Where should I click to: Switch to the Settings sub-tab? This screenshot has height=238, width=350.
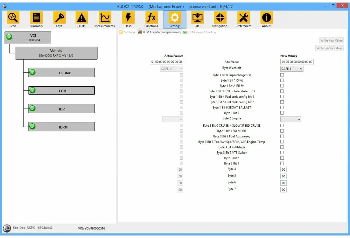pyautogui.click(x=127, y=32)
